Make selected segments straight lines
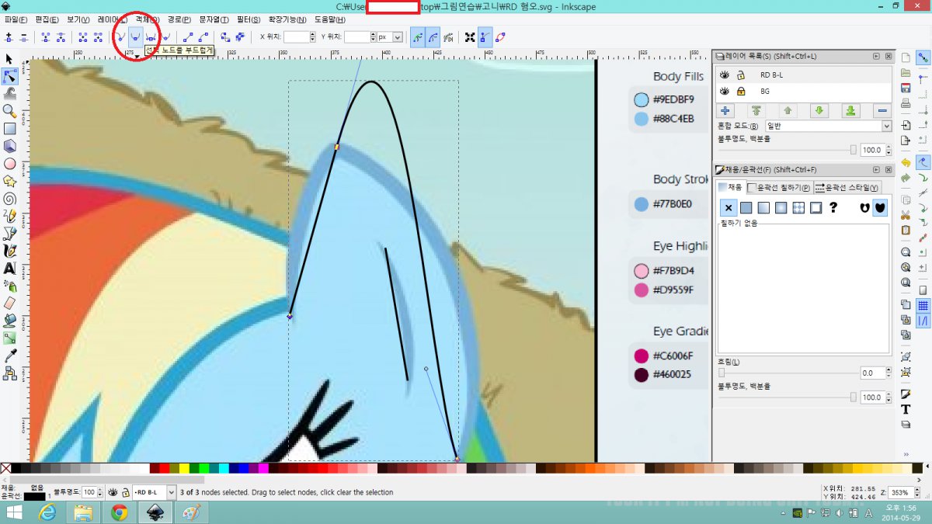Viewport: 932px width, 524px height. tap(188, 36)
